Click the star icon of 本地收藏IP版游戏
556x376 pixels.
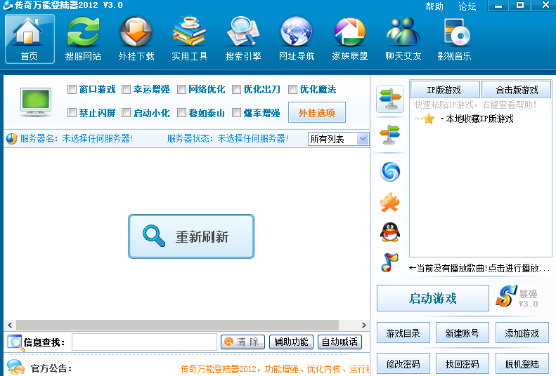(x=429, y=119)
